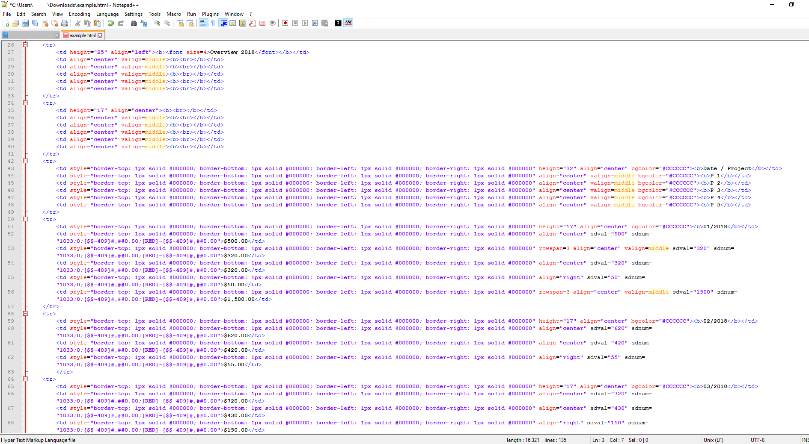
Task: Select the Record Macro icon
Action: pos(285,23)
